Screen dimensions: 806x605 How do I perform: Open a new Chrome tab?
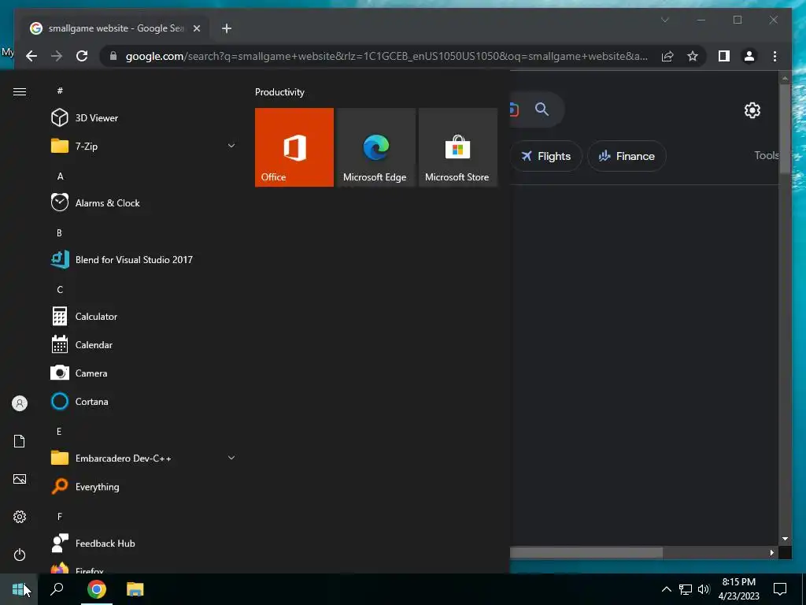[227, 28]
